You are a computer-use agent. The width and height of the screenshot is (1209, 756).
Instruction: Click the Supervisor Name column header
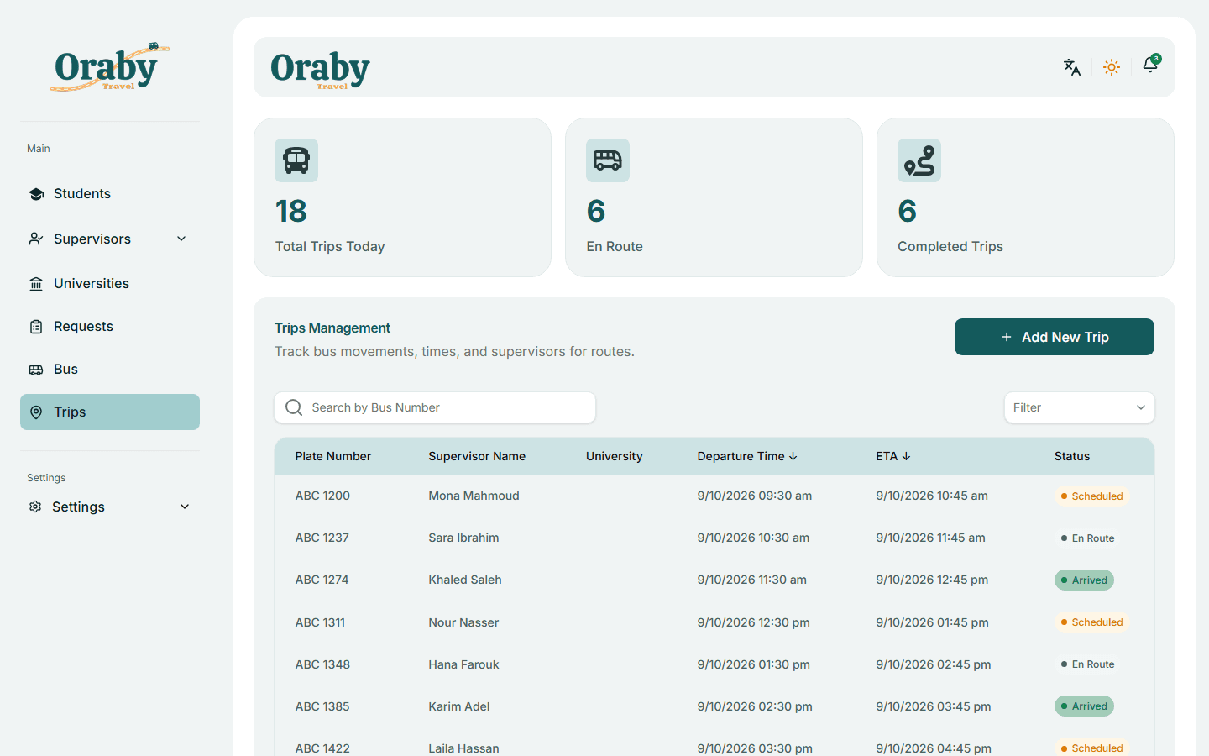pos(477,456)
